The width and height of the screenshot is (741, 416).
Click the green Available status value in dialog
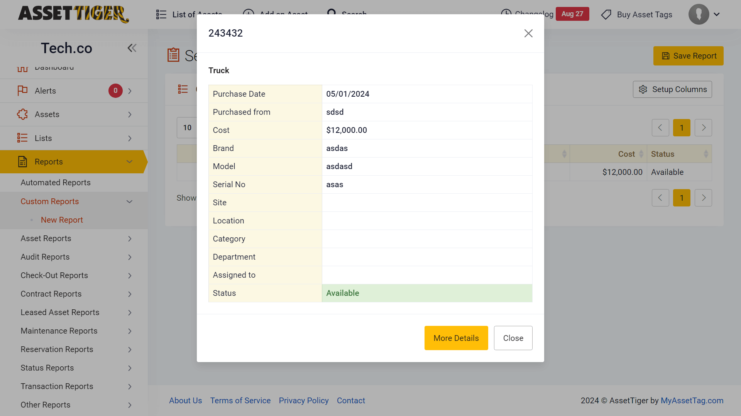343,293
